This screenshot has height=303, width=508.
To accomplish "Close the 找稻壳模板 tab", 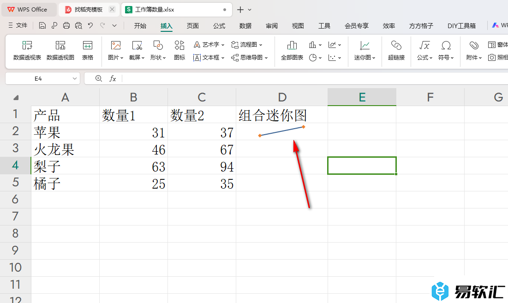I will pyautogui.click(x=112, y=9).
